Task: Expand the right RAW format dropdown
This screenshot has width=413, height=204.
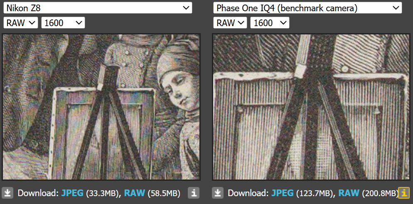Action: pos(230,23)
